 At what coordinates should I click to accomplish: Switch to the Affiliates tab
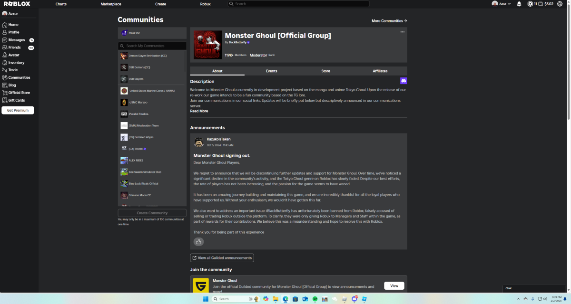click(380, 71)
